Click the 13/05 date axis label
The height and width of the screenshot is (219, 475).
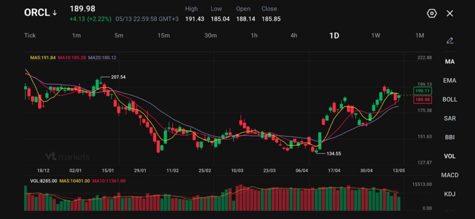[x=398, y=170]
